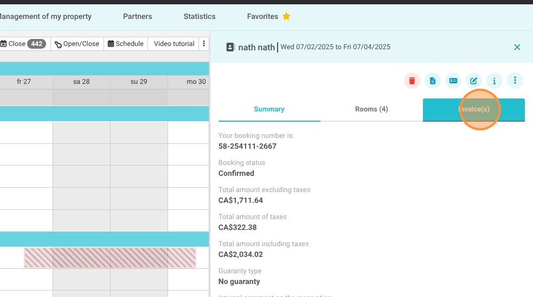The height and width of the screenshot is (297, 533).
Task: Click the Close 442 toolbar button
Action: point(25,44)
